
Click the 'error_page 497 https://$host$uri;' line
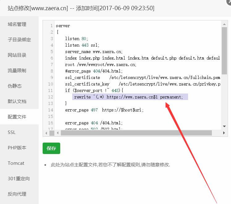[104, 110]
